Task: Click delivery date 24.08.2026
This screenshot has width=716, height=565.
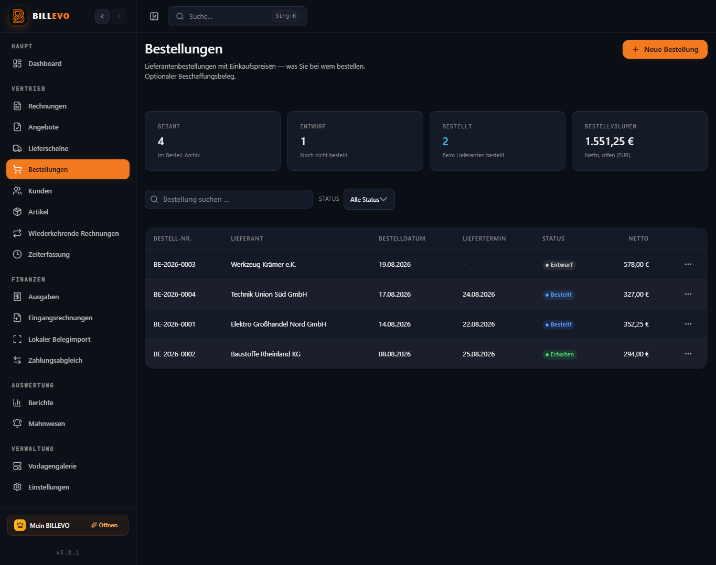Action: coord(479,294)
